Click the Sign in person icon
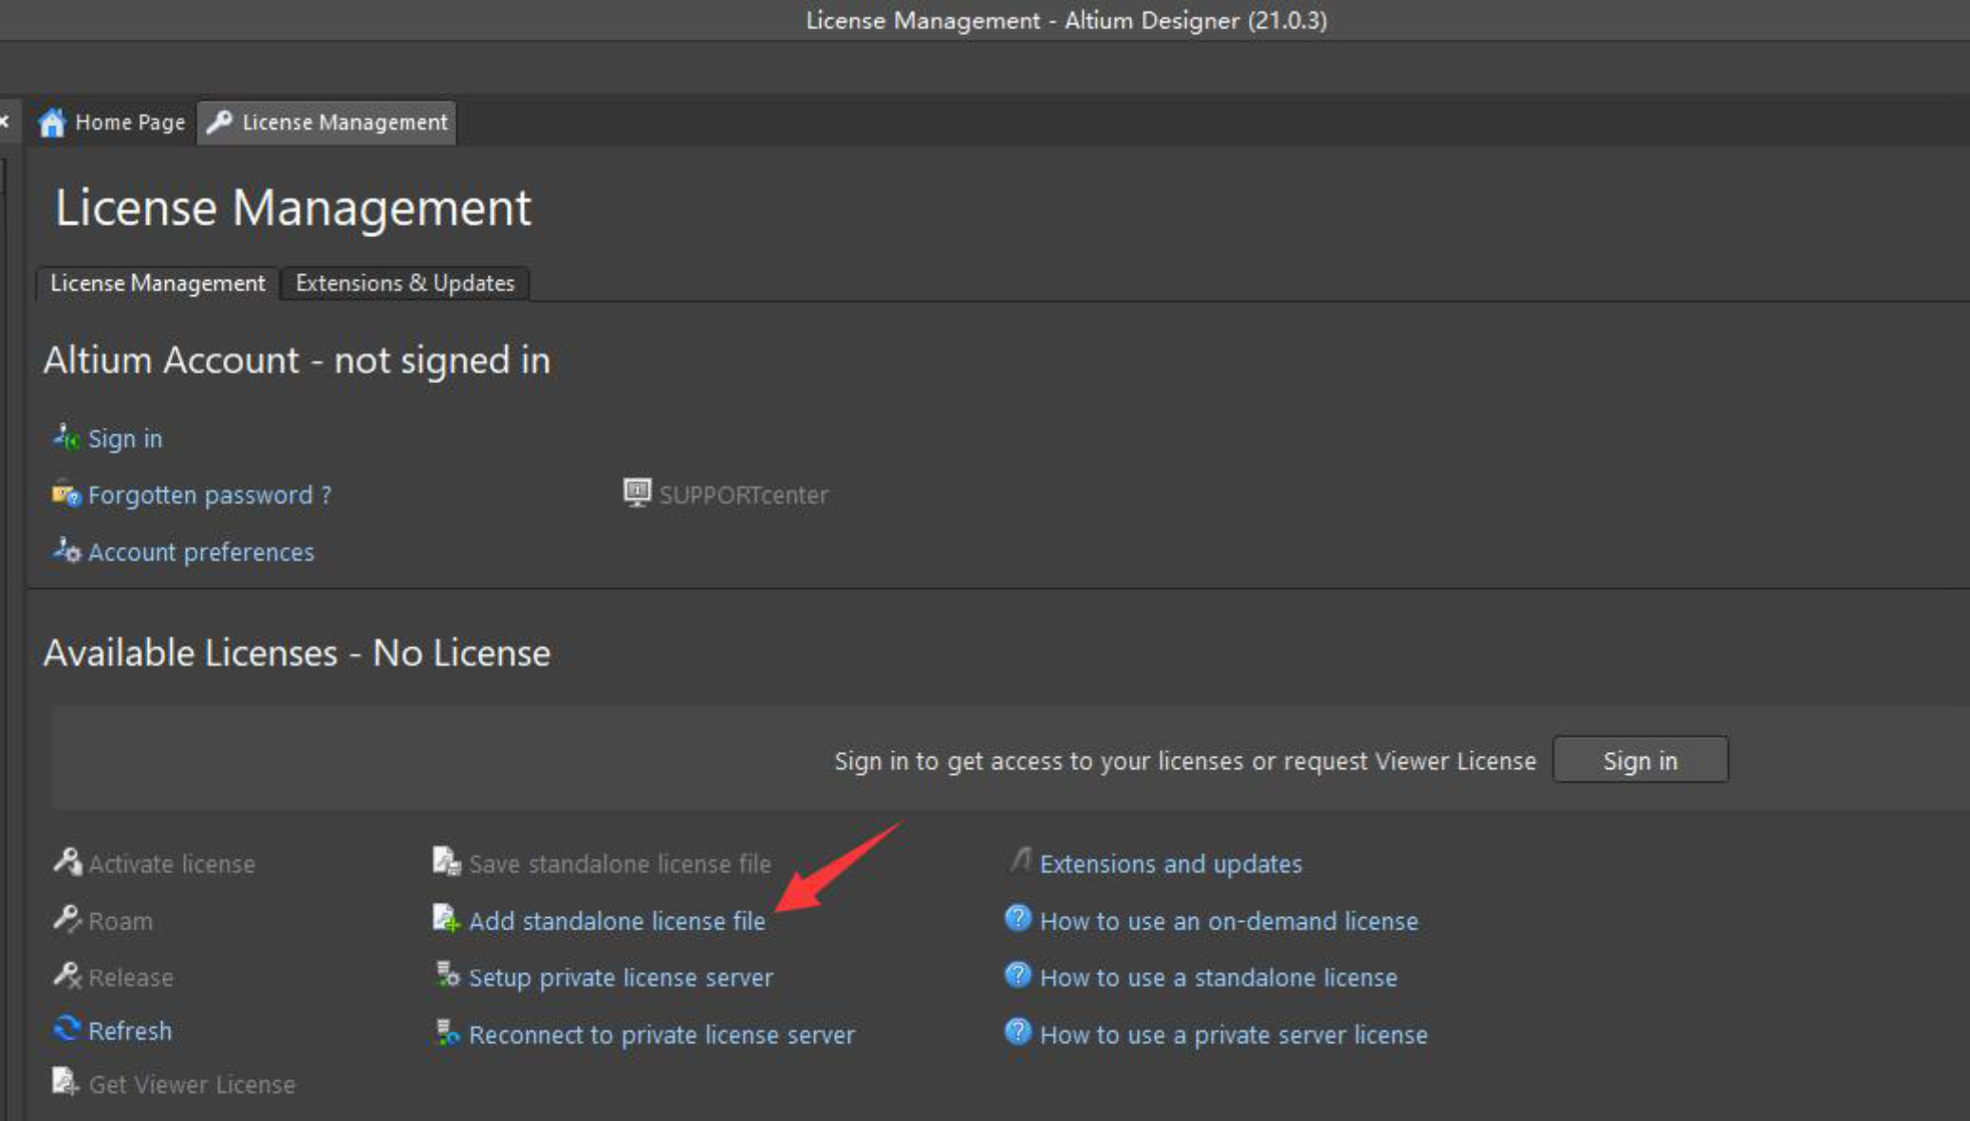Image resolution: width=1970 pixels, height=1121 pixels. pos(65,437)
